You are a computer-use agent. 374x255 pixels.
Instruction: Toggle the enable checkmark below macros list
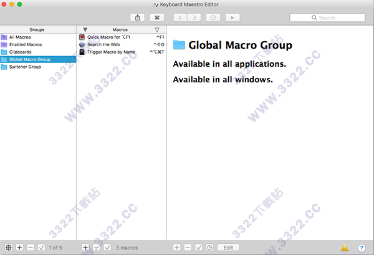coord(107,248)
